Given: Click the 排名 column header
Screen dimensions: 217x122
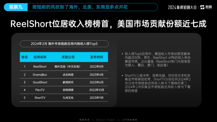Looking at the screenshot, I should [x=25, y=57].
